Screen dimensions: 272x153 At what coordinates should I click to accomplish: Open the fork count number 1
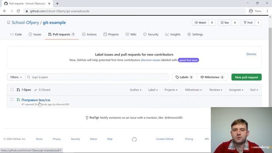pyautogui.click(x=258, y=23)
